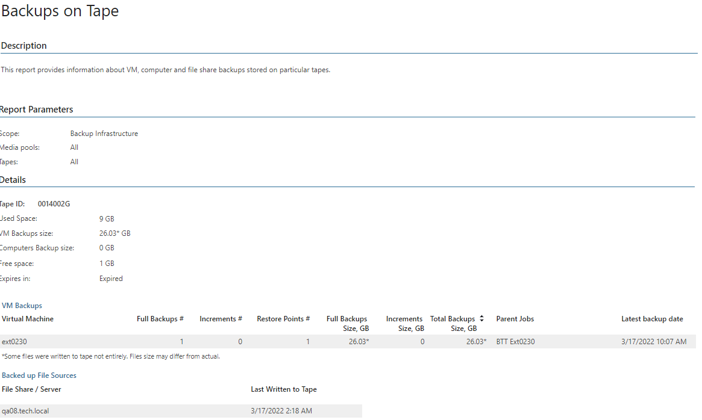Click the Description section heading
This screenshot has height=420, width=702.
[x=24, y=46]
